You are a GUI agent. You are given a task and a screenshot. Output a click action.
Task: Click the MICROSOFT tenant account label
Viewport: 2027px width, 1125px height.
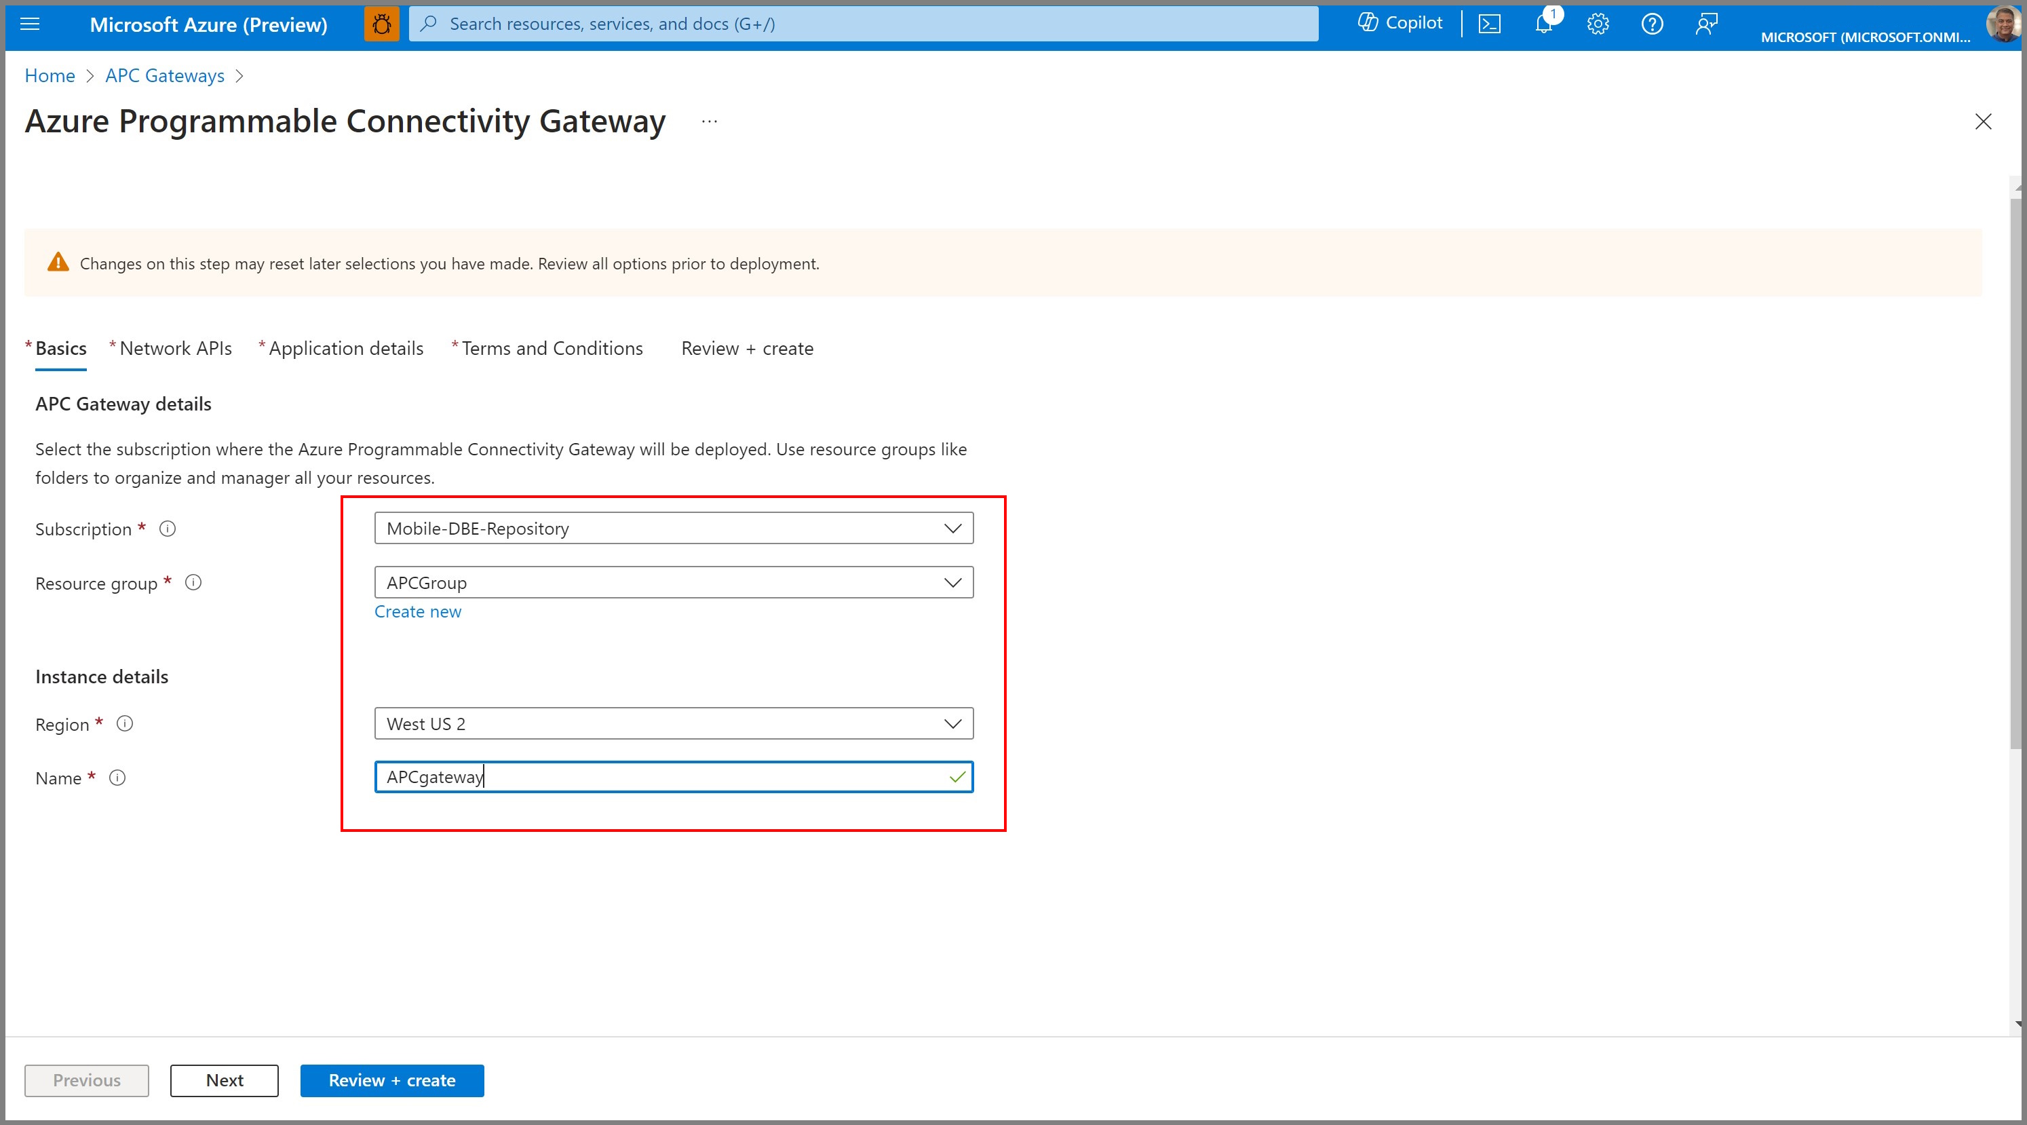(x=1866, y=37)
